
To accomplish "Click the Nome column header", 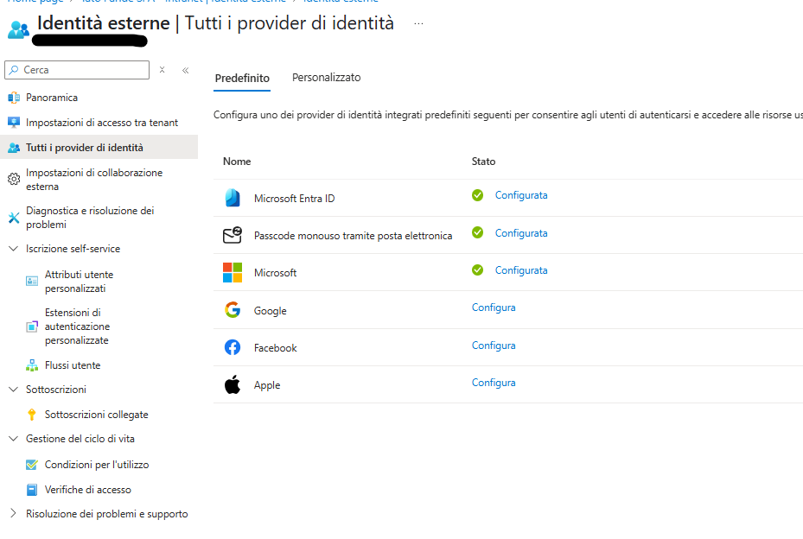I will pyautogui.click(x=237, y=162).
